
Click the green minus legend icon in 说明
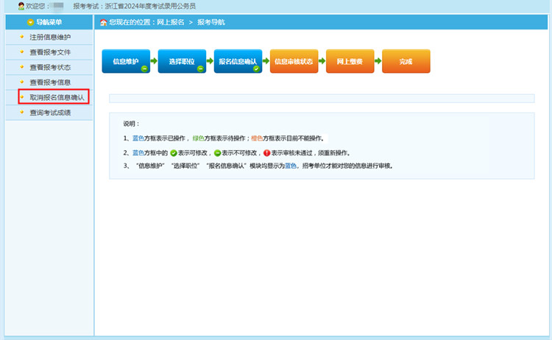(x=218, y=153)
